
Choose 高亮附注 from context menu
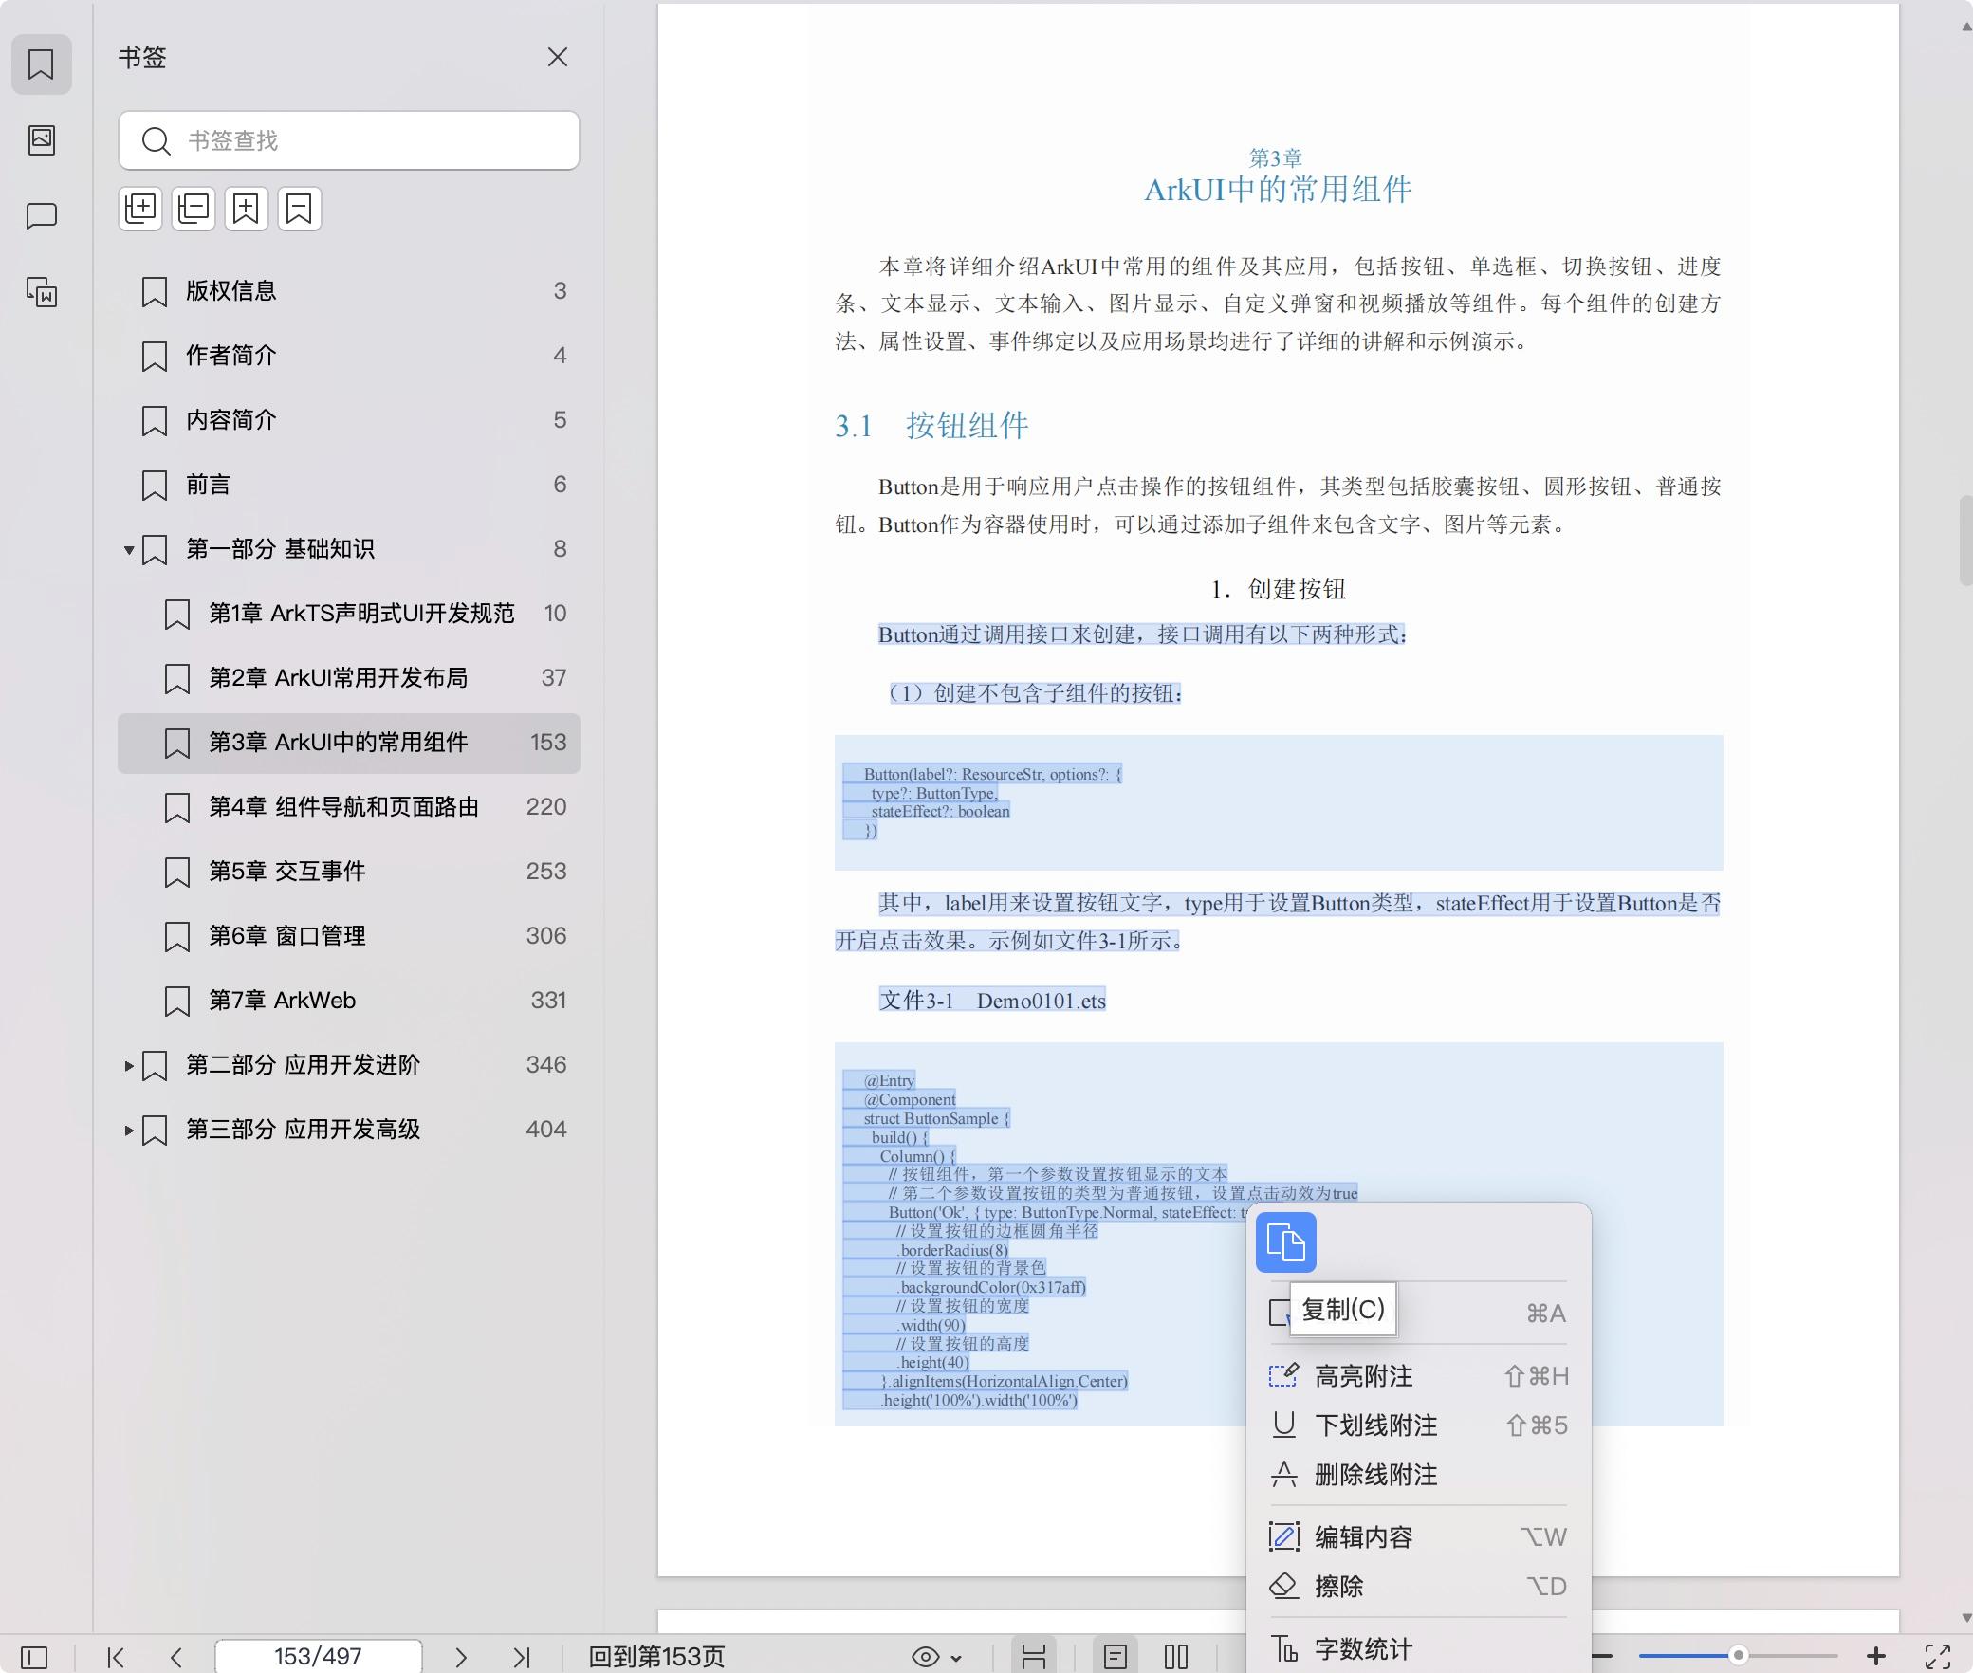(x=1362, y=1376)
